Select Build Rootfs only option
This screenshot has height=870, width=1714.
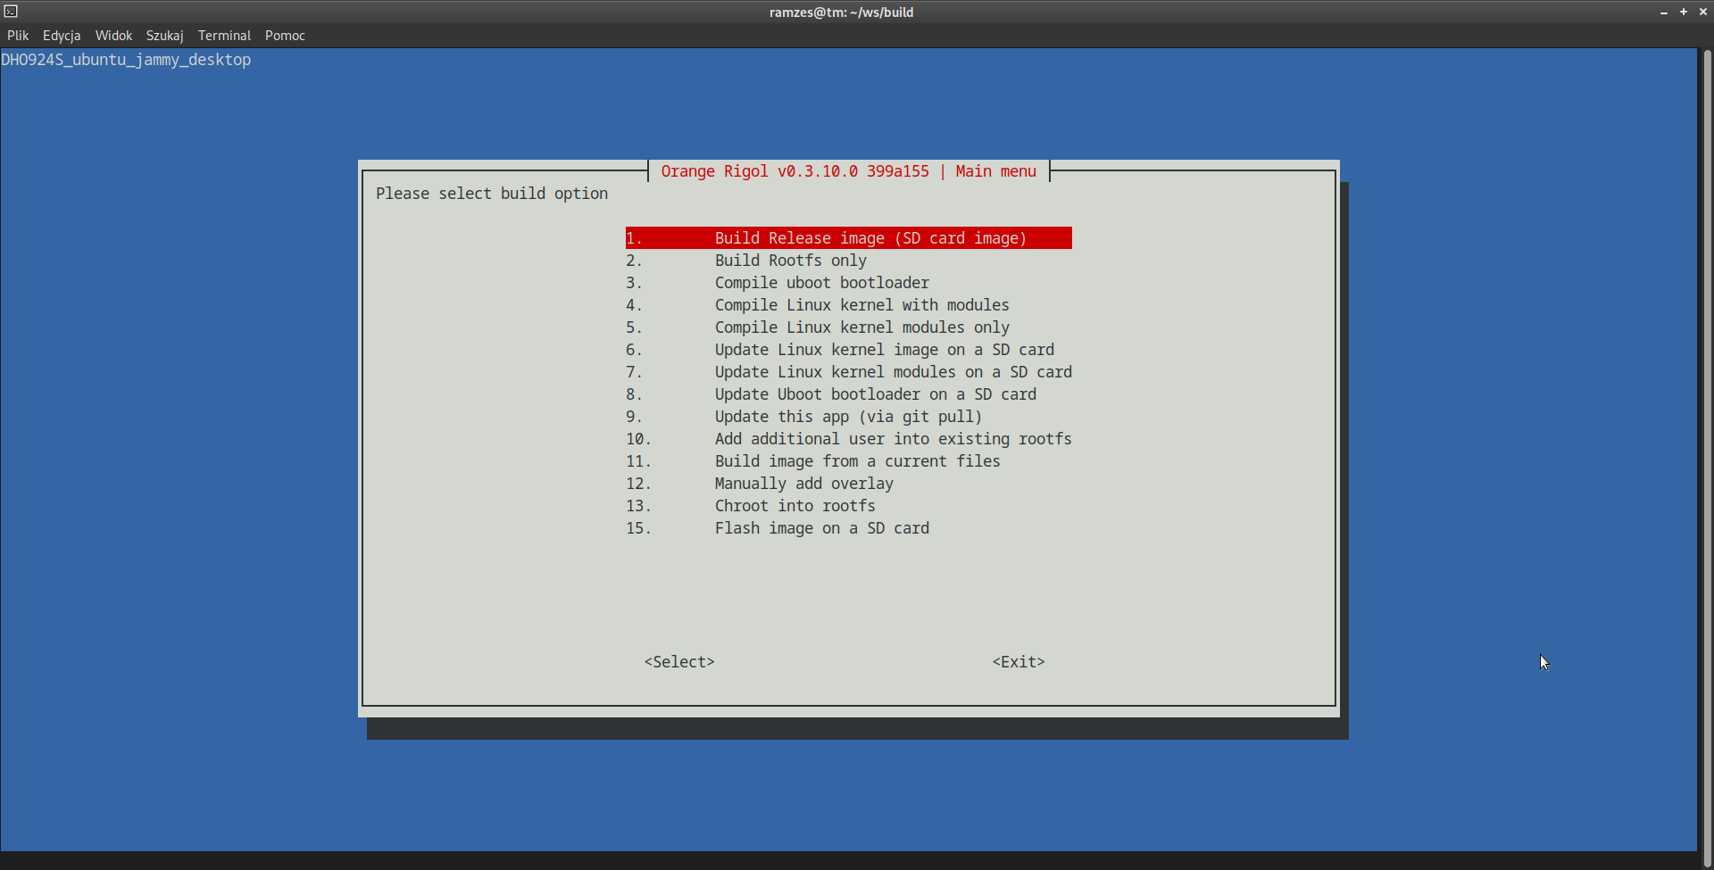849,261
